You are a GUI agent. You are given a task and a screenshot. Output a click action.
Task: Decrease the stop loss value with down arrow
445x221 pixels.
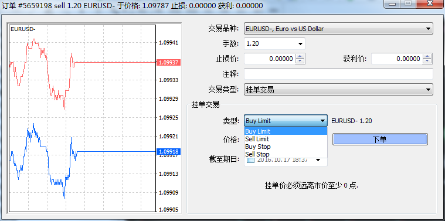(300, 62)
